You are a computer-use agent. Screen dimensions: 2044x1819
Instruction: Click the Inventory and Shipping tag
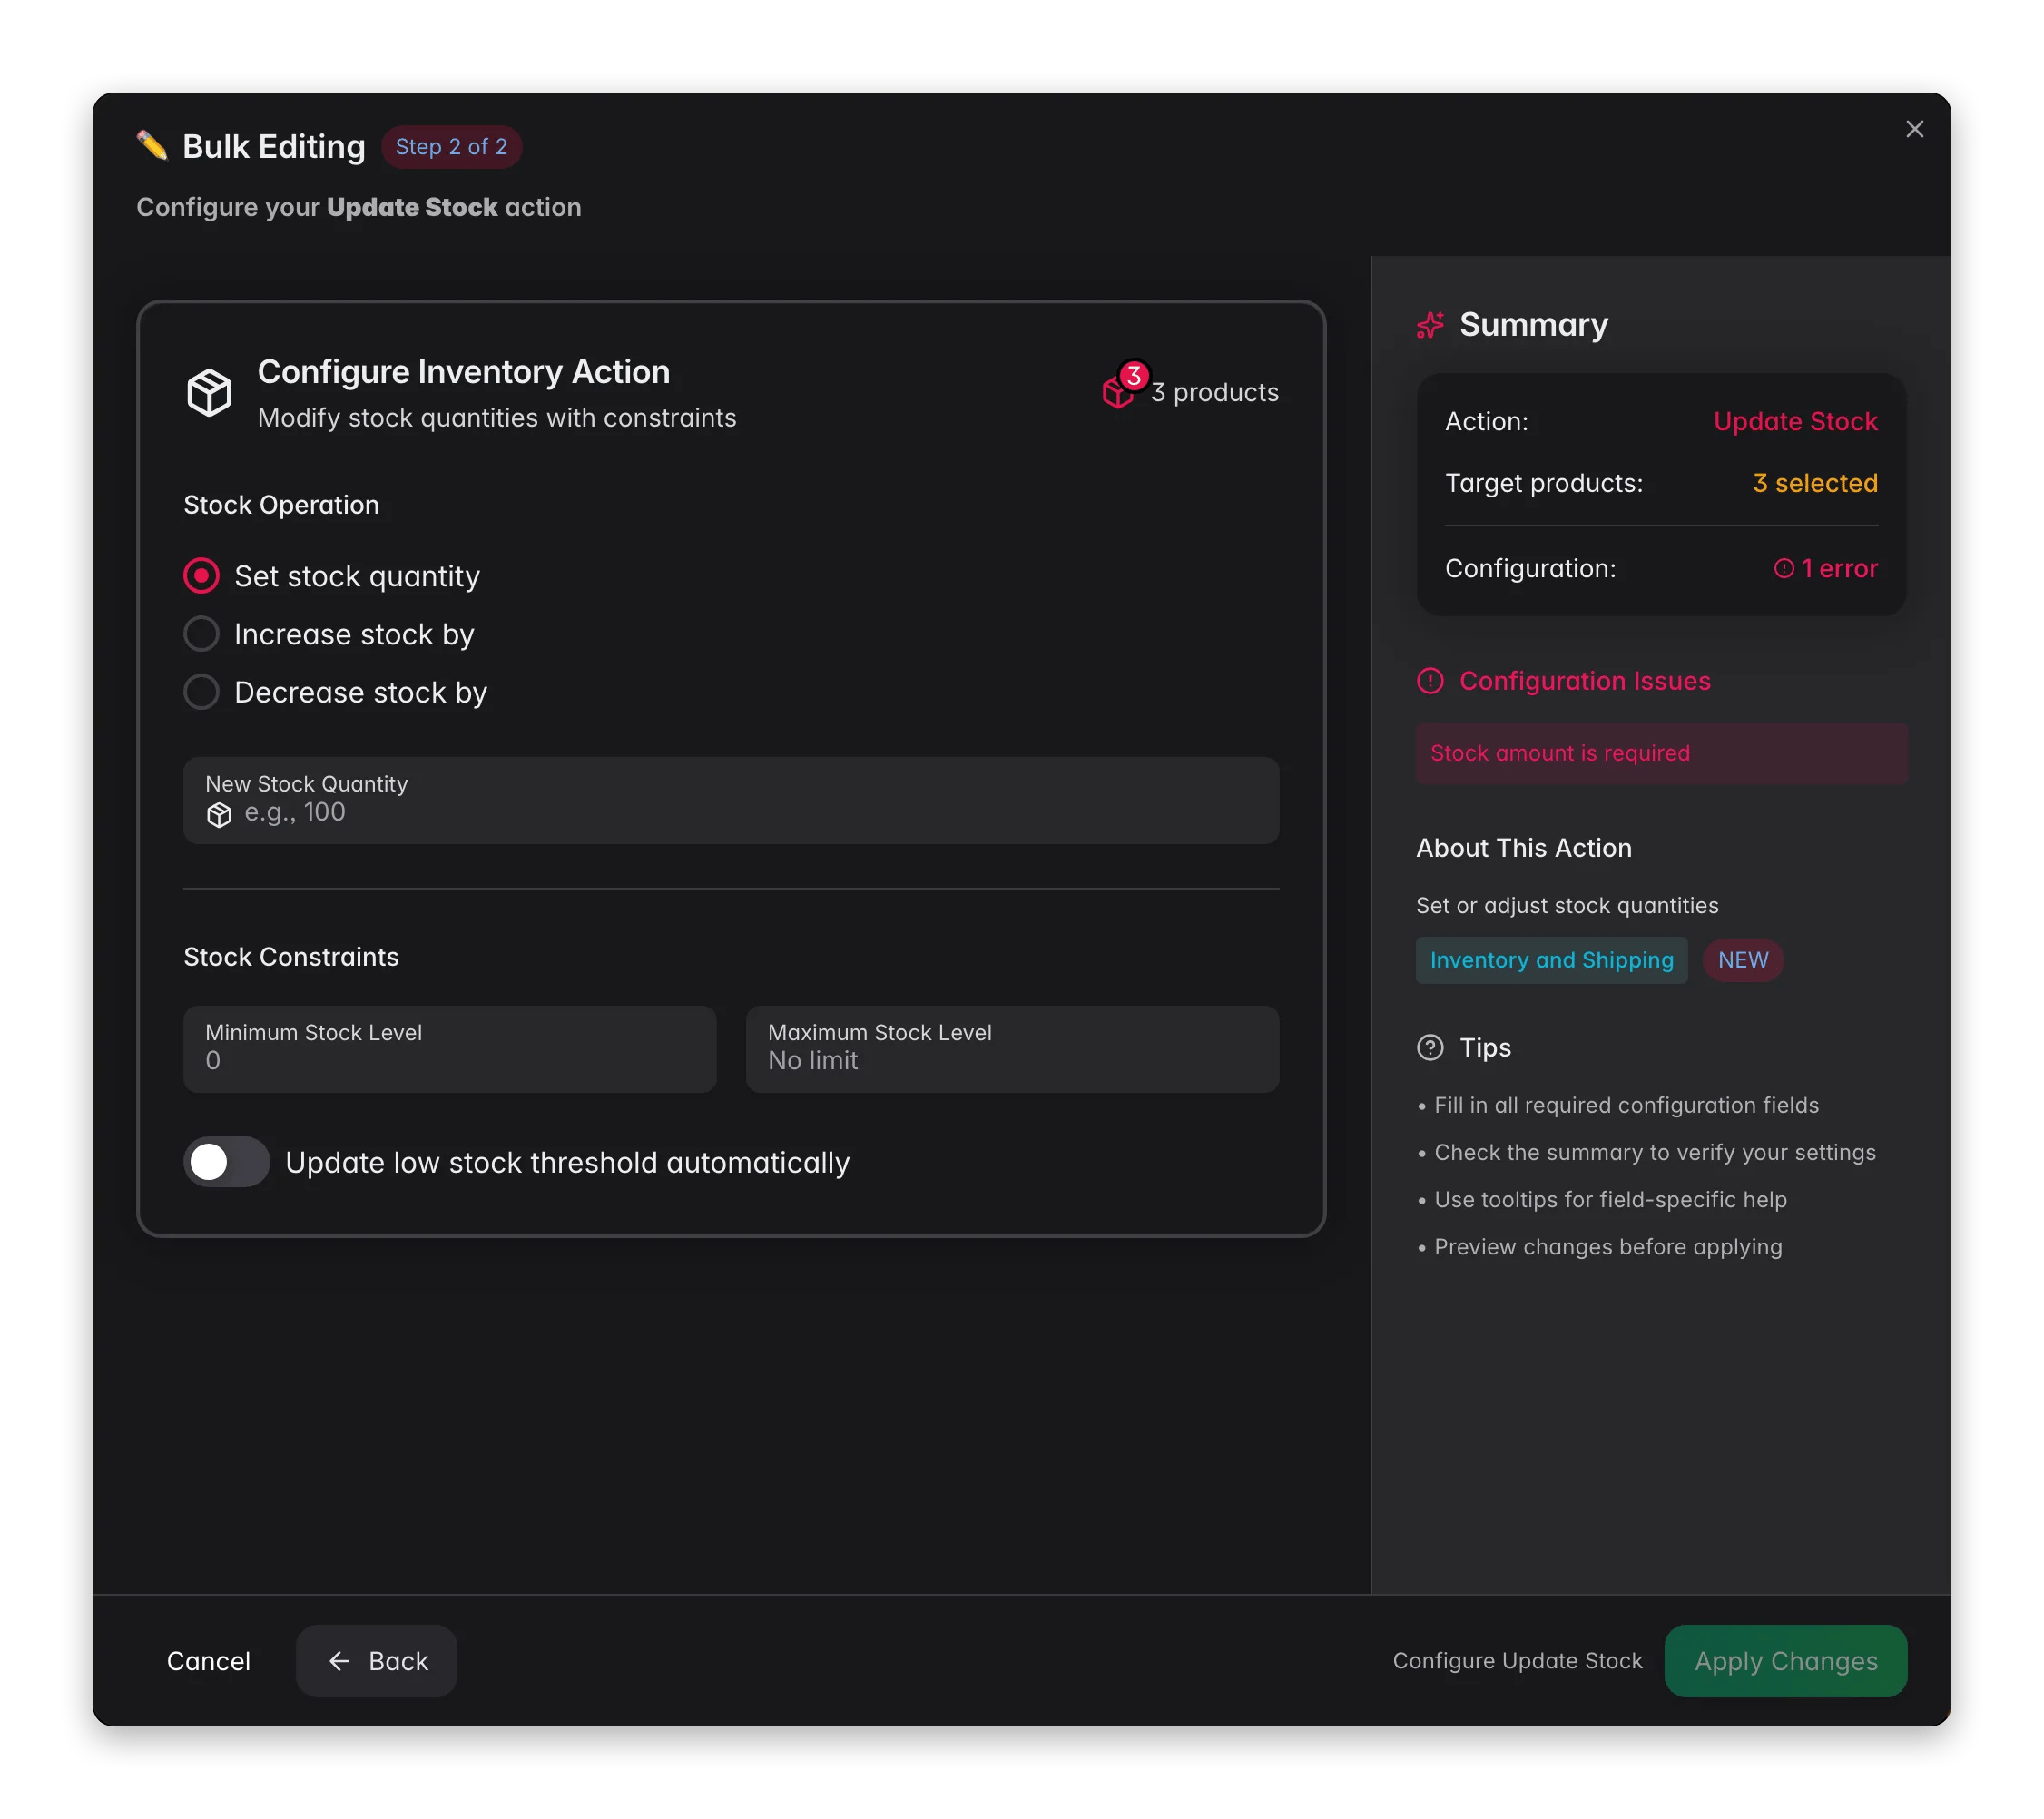point(1551,960)
